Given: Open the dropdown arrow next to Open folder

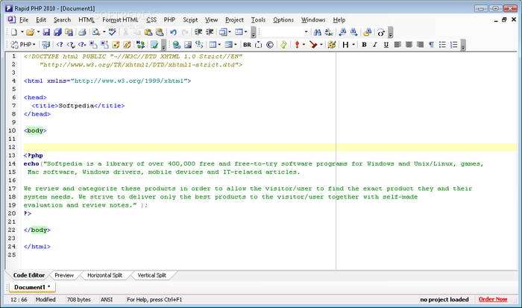Looking at the screenshot, I should click(38, 32).
